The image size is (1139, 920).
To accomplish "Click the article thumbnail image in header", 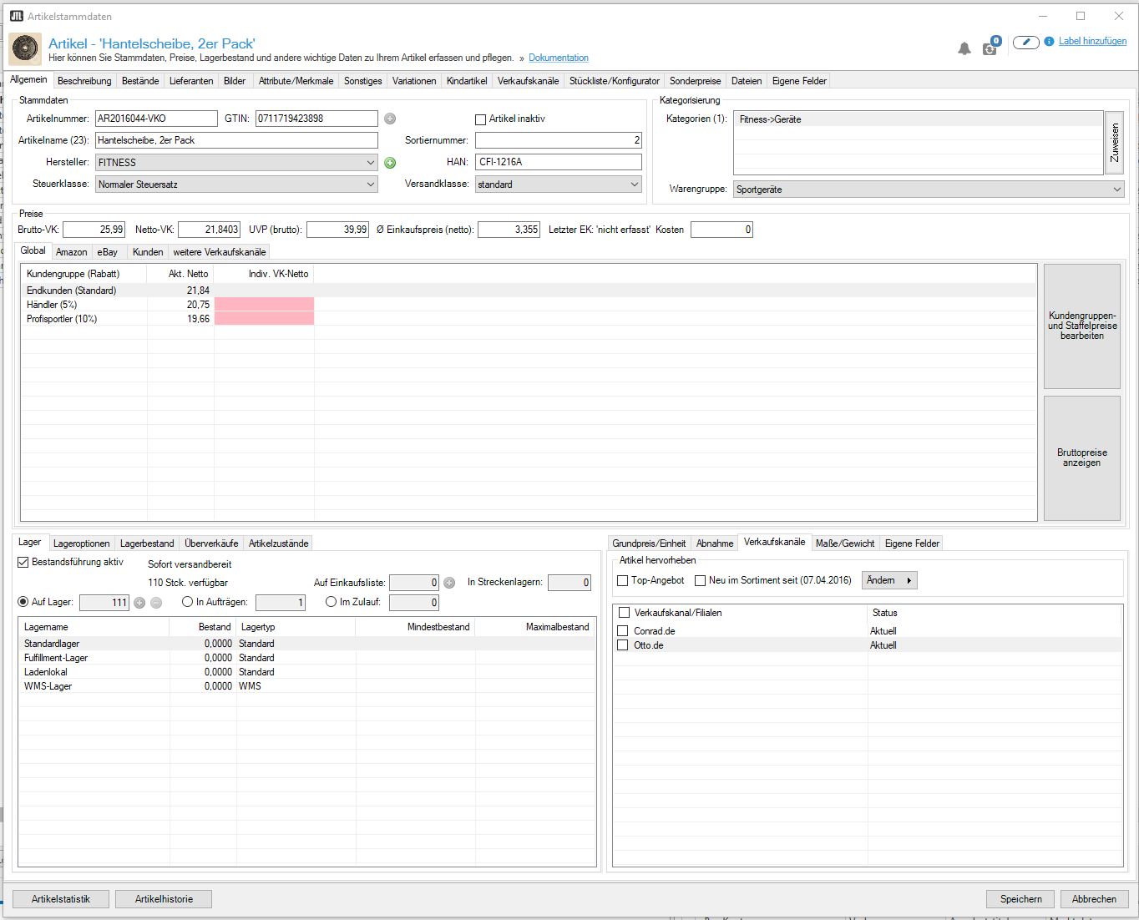I will pos(25,49).
